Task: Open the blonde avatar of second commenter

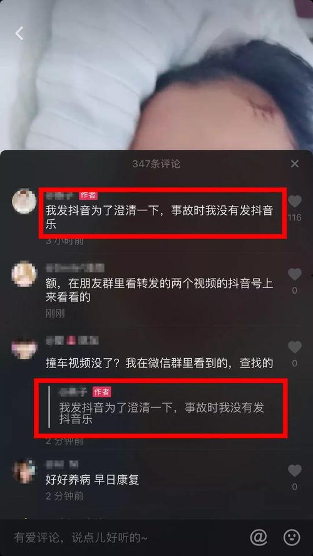Action: click(x=24, y=274)
